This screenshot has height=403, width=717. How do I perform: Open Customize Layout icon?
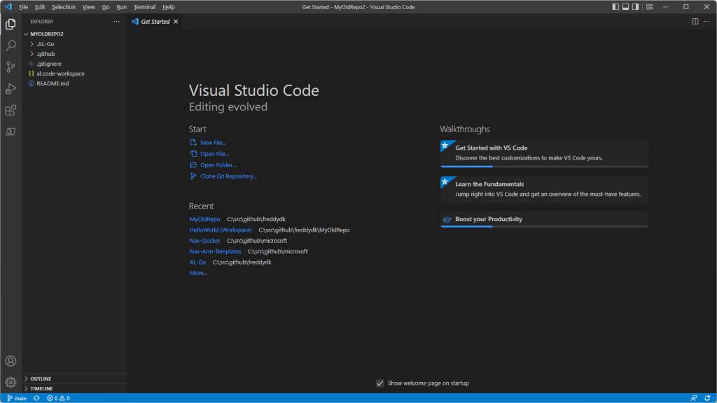tap(649, 7)
